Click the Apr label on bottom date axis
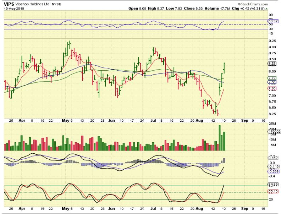The width and height of the screenshot is (281, 214). coord(22,209)
